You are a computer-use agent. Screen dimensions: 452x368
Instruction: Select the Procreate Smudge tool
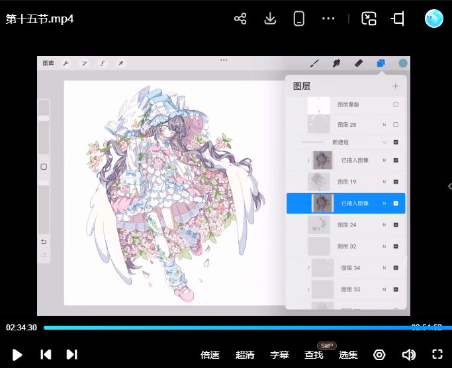click(336, 63)
